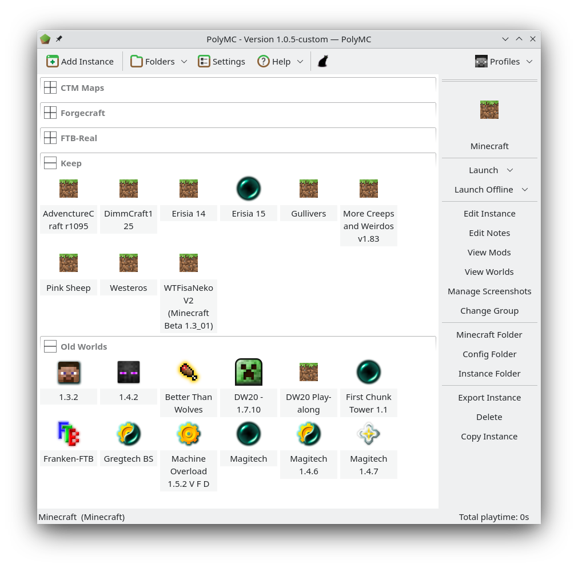Image resolution: width=578 pixels, height=568 pixels.
Task: Select First Chunk Tower 1.1 icon
Action: coord(369,372)
